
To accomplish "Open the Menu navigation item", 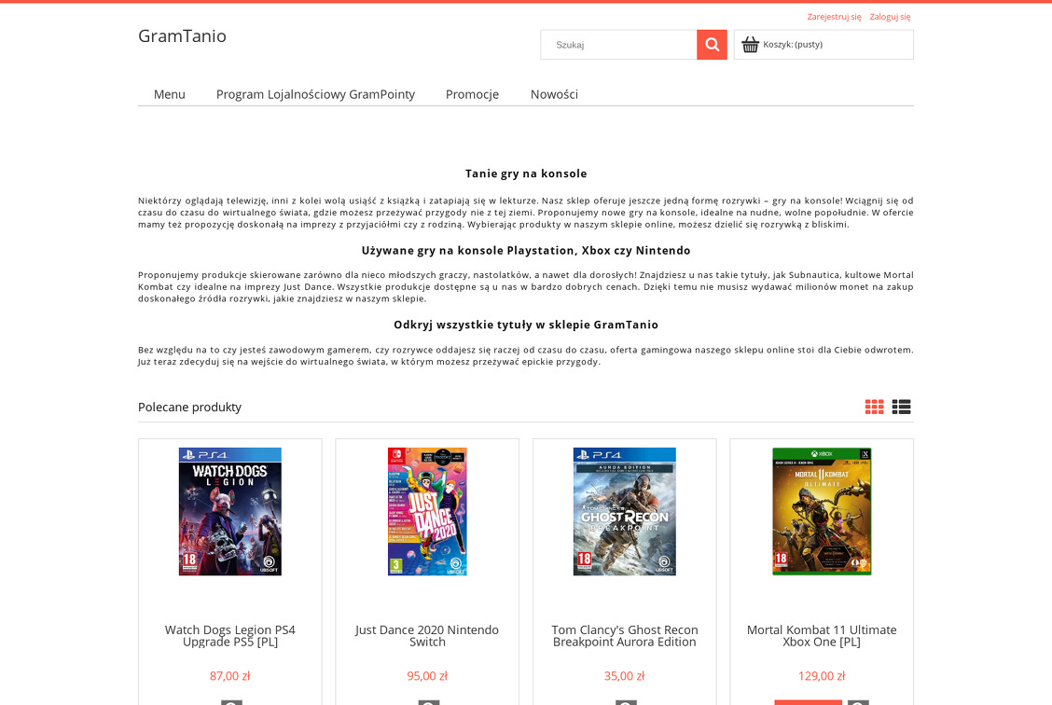I will [169, 94].
